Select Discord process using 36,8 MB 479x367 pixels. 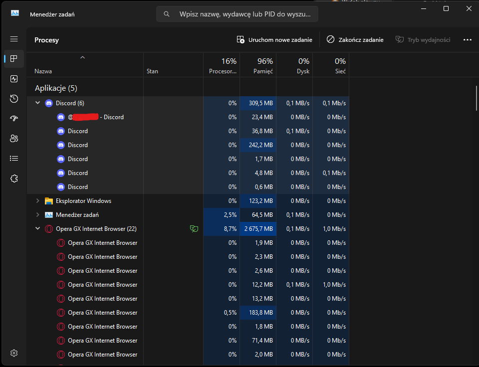[x=188, y=131]
